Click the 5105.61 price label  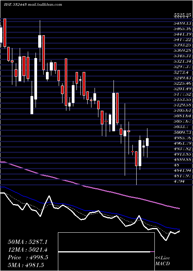pos(182,110)
